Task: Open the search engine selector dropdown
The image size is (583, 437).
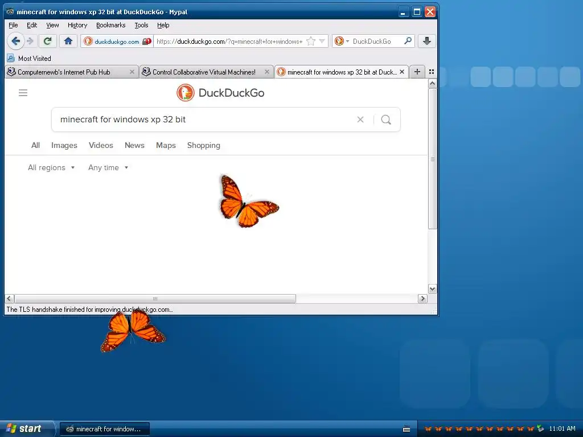Action: (x=342, y=41)
